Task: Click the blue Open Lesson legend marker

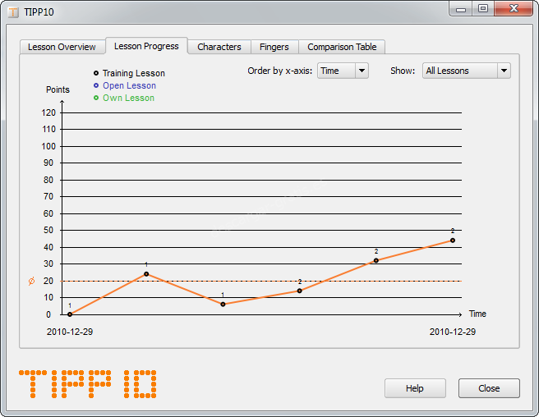Action: [96, 85]
